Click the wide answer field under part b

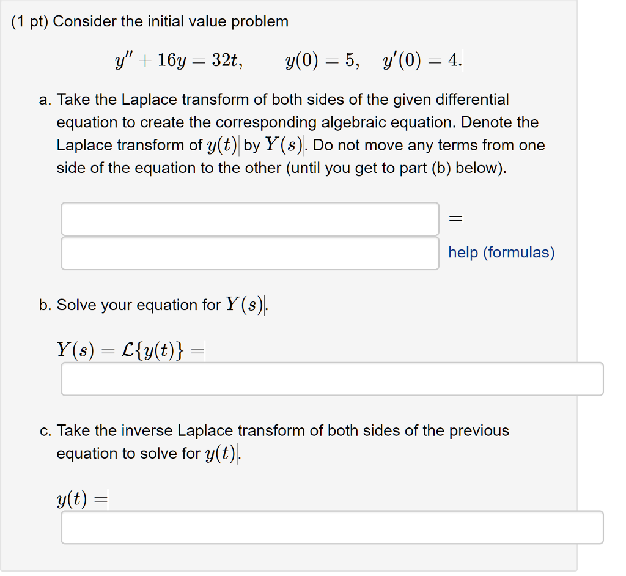coord(332,379)
